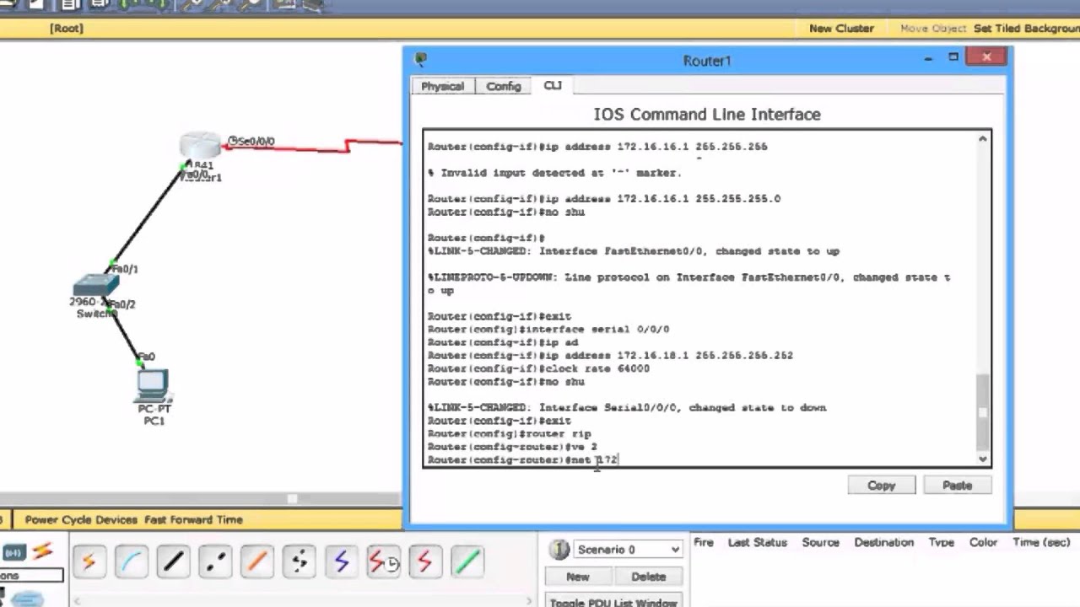Choose the Copper Straight-Through cable
Screen dimensions: 1080x607
tap(173, 561)
